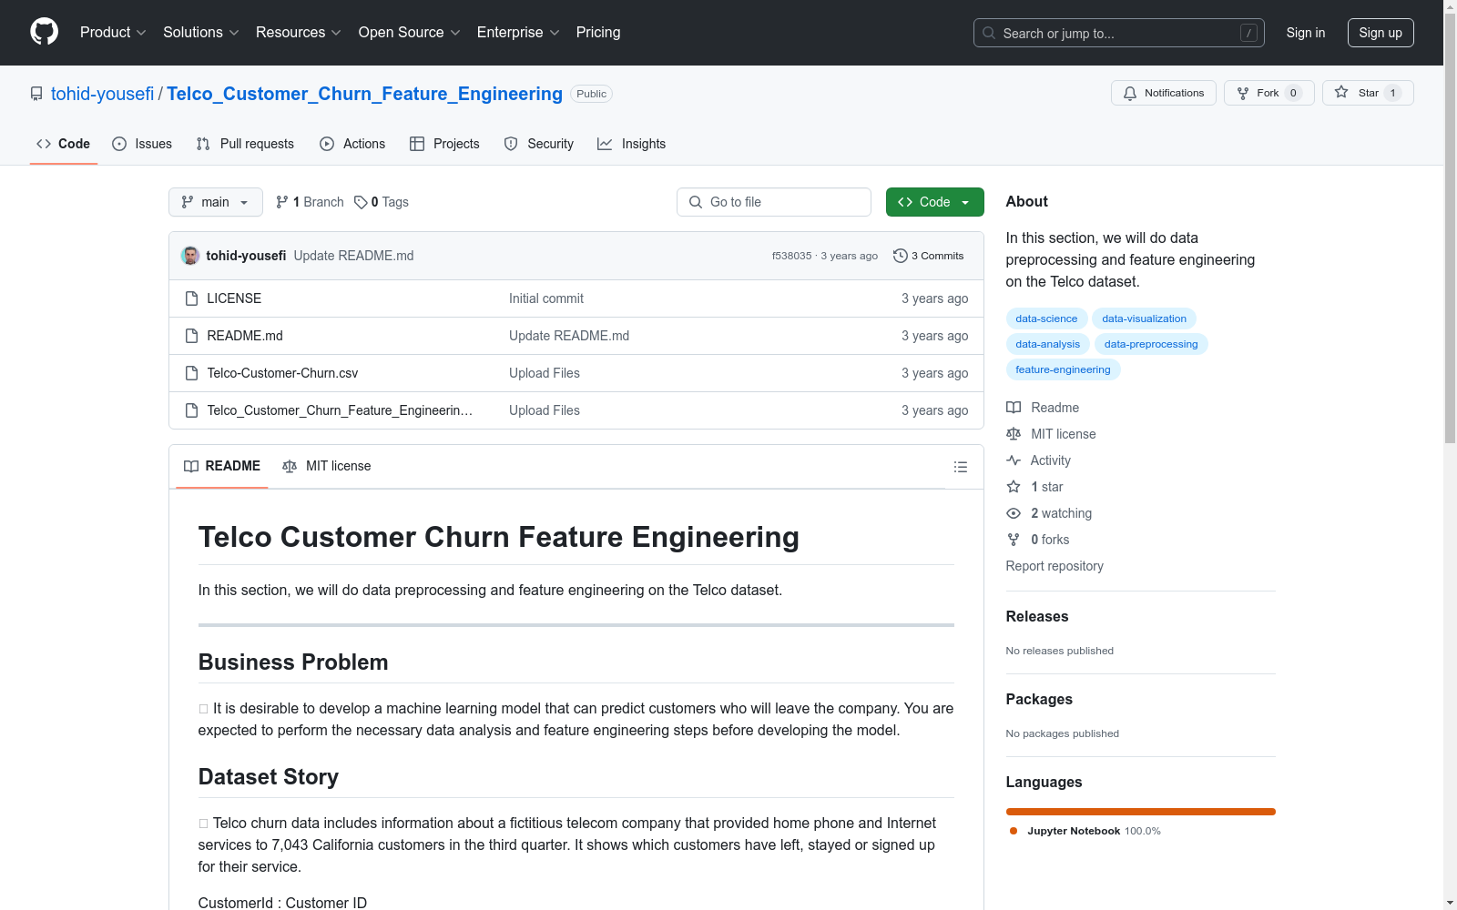This screenshot has height=910, width=1457.
Task: Click the Sign in link
Action: coord(1306,33)
